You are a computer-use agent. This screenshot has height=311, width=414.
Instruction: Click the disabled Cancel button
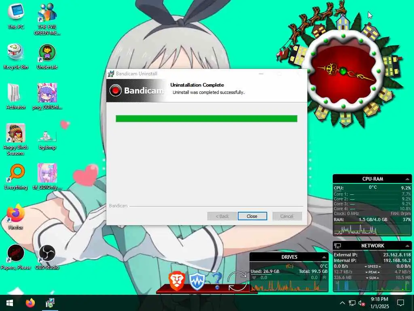(287, 216)
